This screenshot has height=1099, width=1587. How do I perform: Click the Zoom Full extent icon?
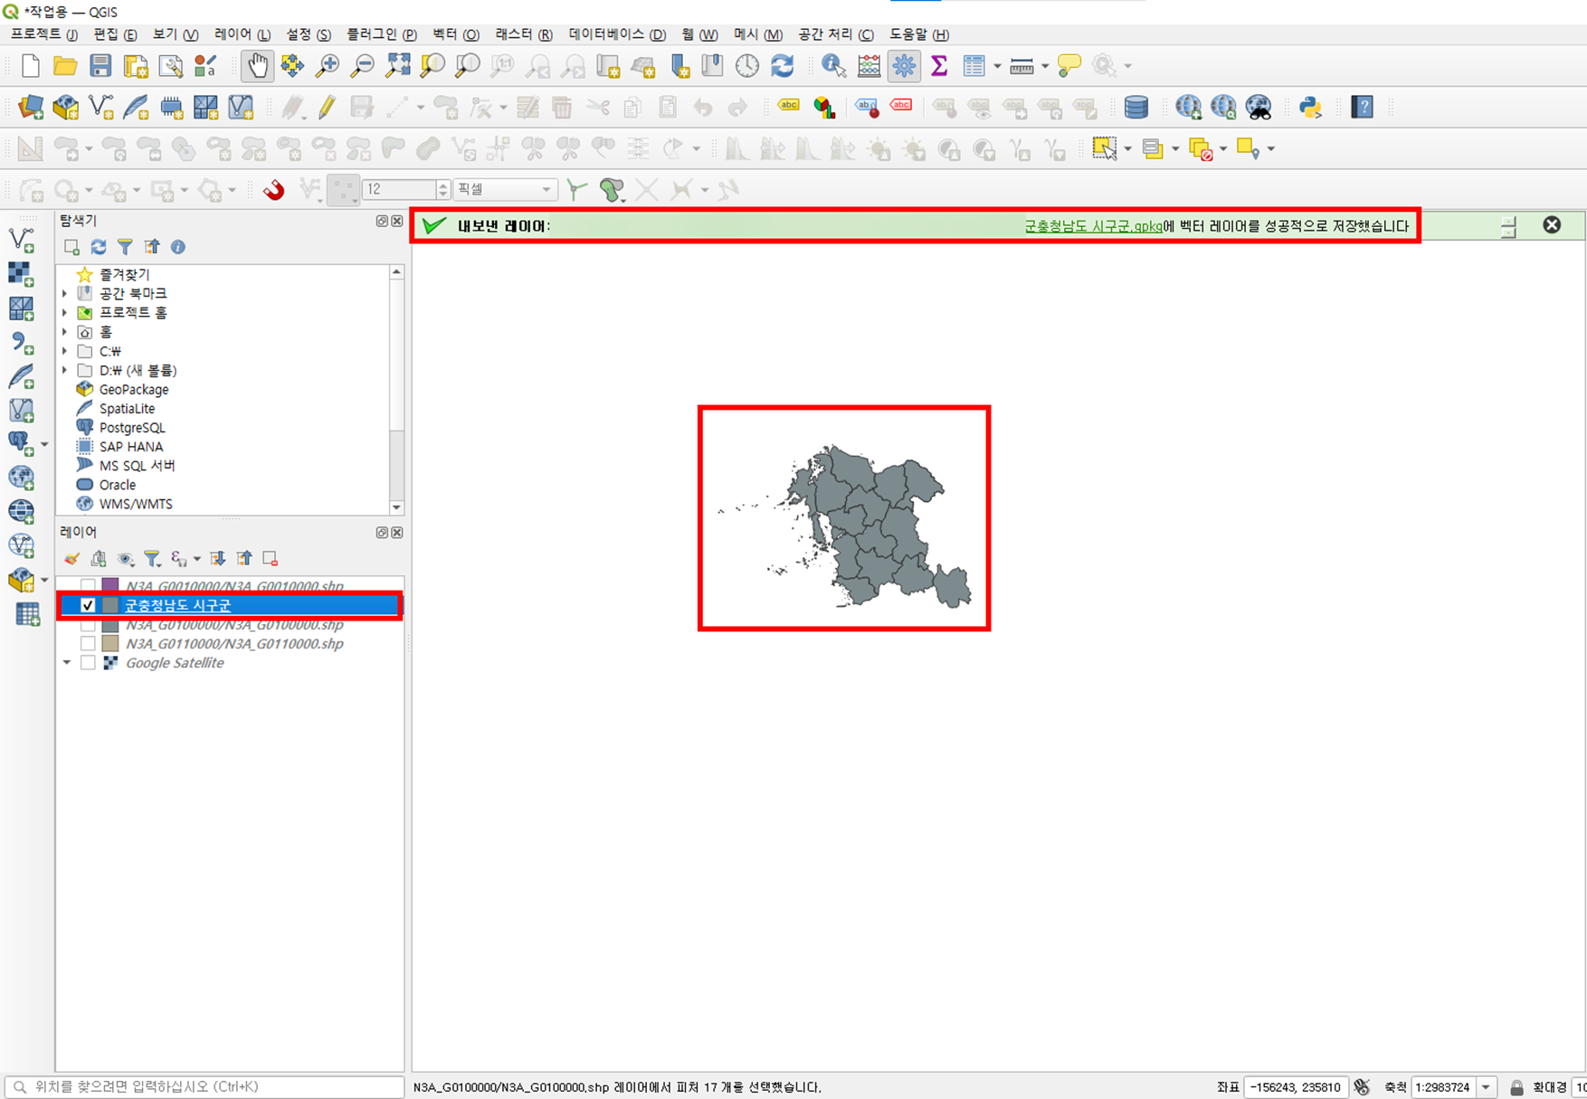click(397, 66)
